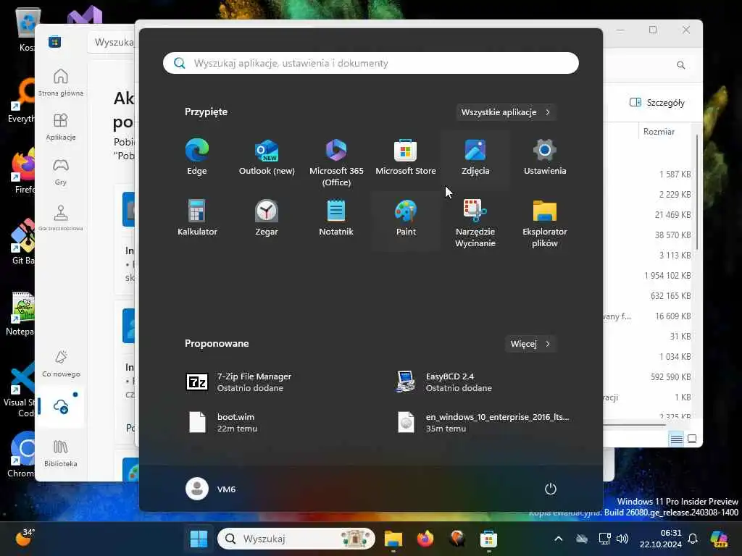Viewport: 742px width, 556px height.
Task: Open the VM6 user account menu
Action: [x=211, y=489]
